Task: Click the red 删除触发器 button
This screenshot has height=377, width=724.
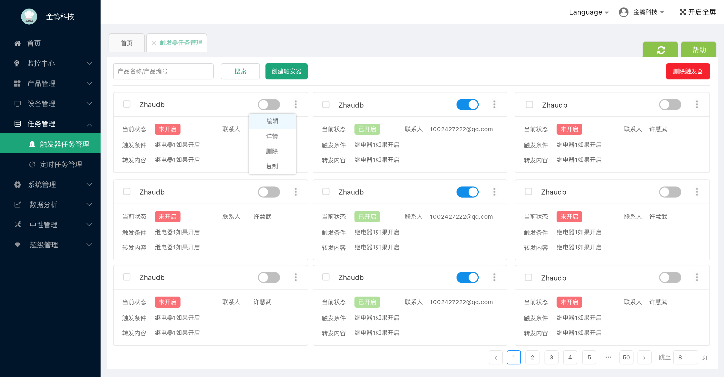Action: [688, 71]
